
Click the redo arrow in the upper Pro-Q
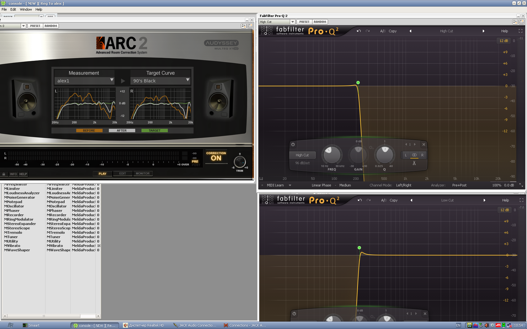click(x=368, y=31)
